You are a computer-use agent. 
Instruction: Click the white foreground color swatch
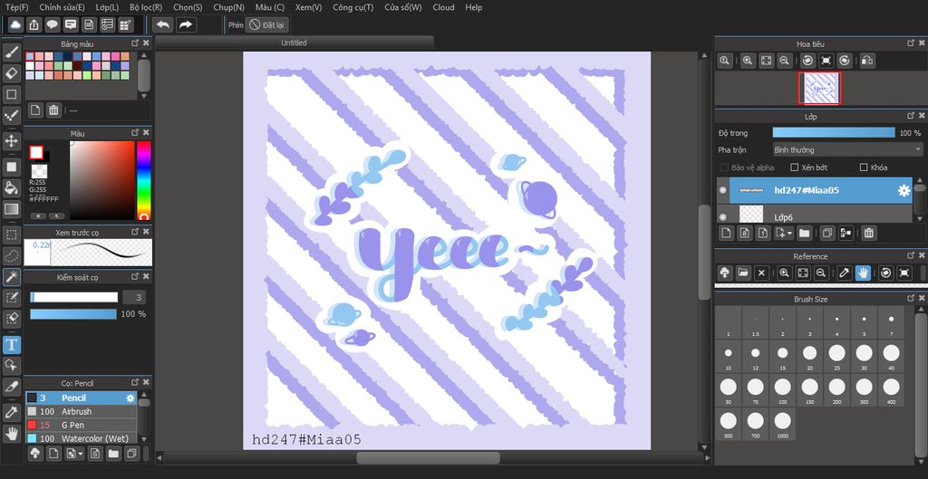click(x=36, y=152)
